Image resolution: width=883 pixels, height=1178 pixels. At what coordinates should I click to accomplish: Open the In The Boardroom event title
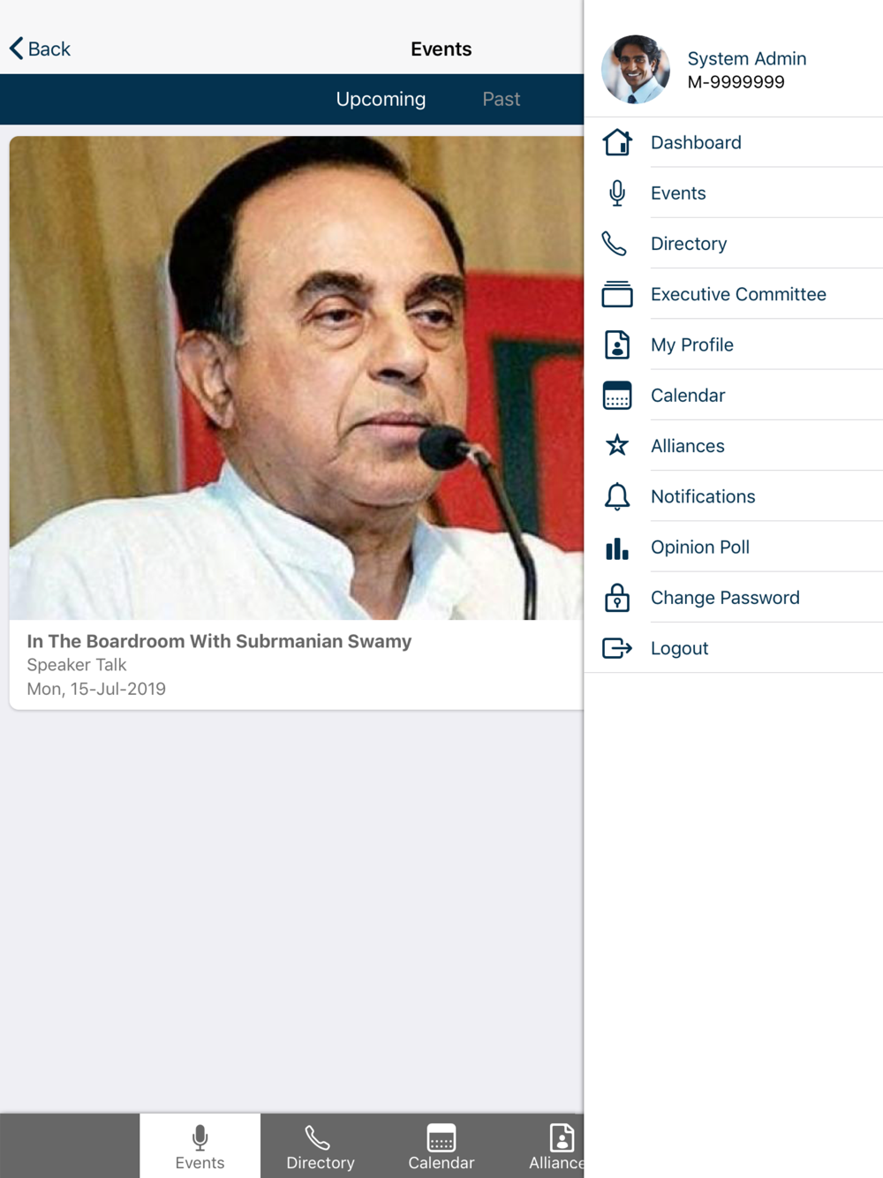point(219,641)
